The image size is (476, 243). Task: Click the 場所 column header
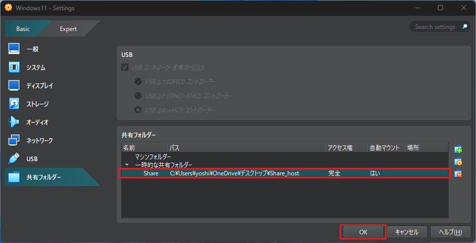click(426, 148)
